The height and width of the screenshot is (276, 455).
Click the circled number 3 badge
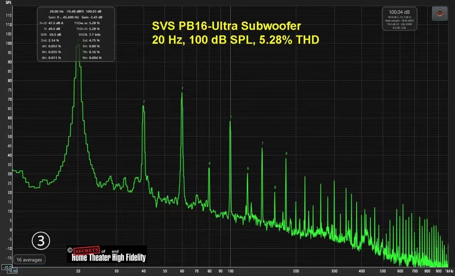(x=41, y=241)
